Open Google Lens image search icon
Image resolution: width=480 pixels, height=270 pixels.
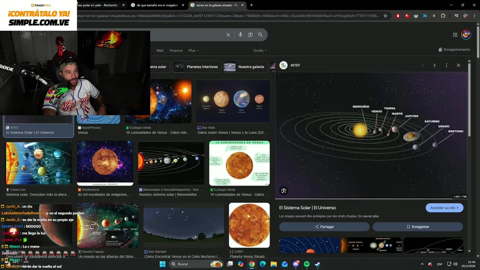point(250,35)
